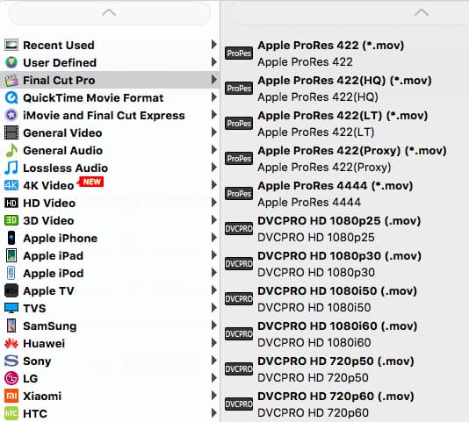Click the DVCPRO icon for 1080p25
The image size is (469, 422).
[239, 229]
